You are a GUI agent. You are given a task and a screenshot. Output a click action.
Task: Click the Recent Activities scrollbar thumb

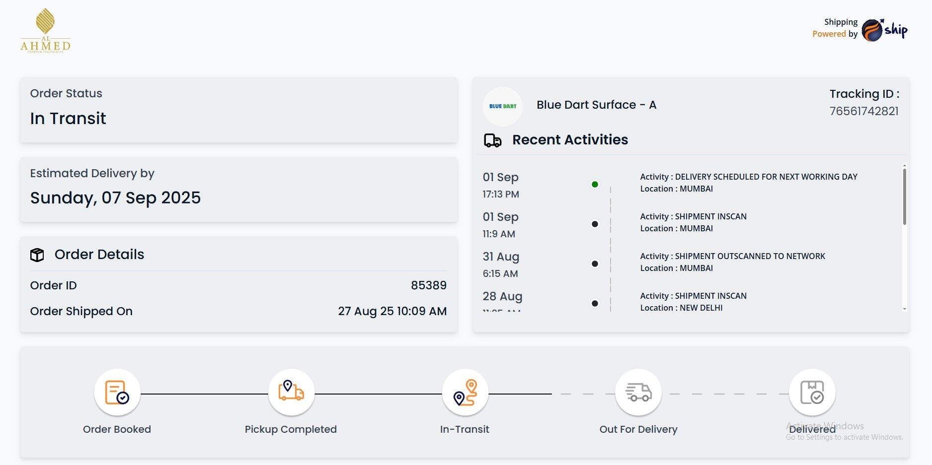(904, 197)
